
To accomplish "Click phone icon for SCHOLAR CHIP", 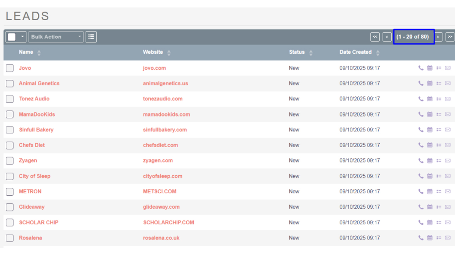I will tap(421, 222).
